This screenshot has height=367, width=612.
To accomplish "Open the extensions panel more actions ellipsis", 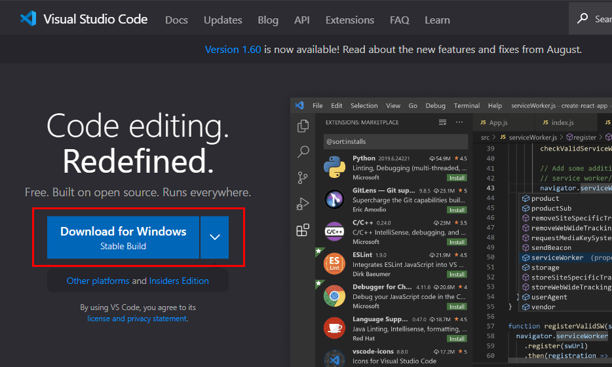I will [x=459, y=122].
